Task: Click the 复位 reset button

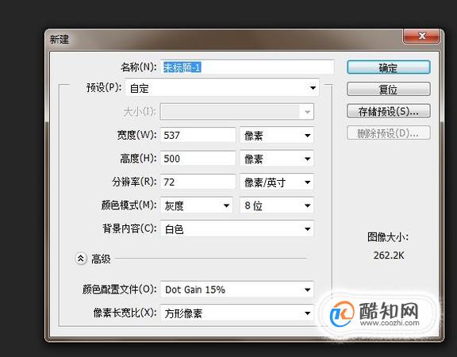Action: click(389, 89)
